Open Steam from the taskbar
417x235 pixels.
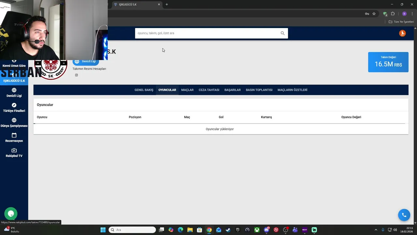click(228, 230)
